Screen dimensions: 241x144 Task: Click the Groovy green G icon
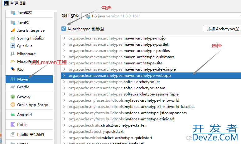tap(13, 97)
